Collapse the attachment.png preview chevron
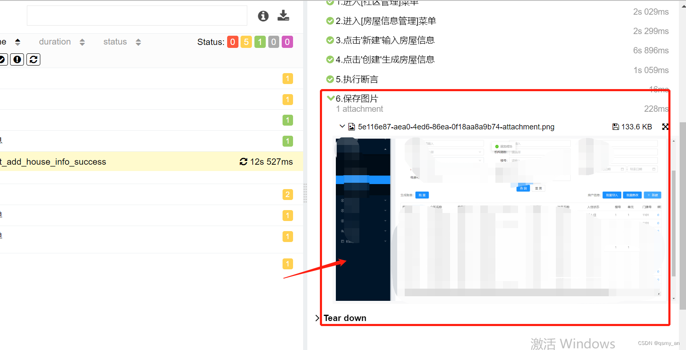The width and height of the screenshot is (686, 350). tap(342, 126)
